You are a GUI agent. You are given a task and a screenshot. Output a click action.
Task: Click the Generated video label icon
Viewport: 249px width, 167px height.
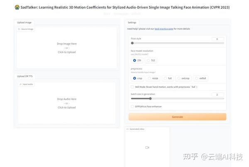click(128, 129)
